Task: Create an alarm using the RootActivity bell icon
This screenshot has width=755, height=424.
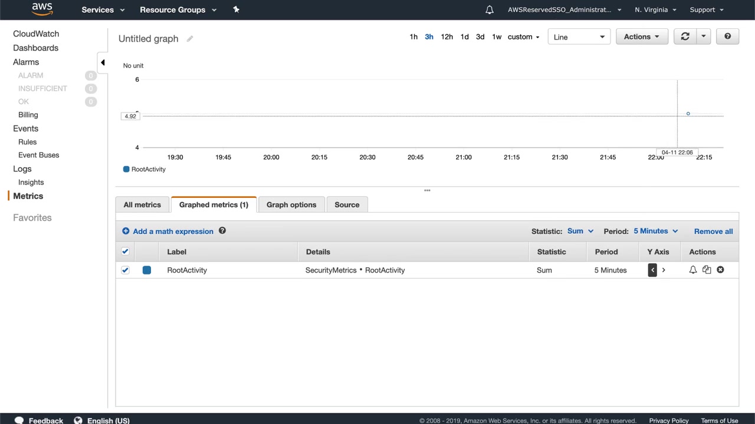Action: click(693, 270)
